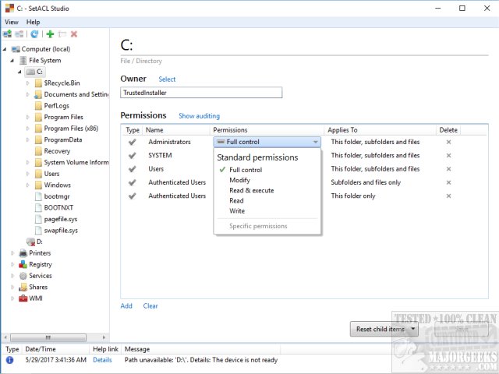Click the Services gear icon
The width and height of the screenshot is (499, 374).
23,276
